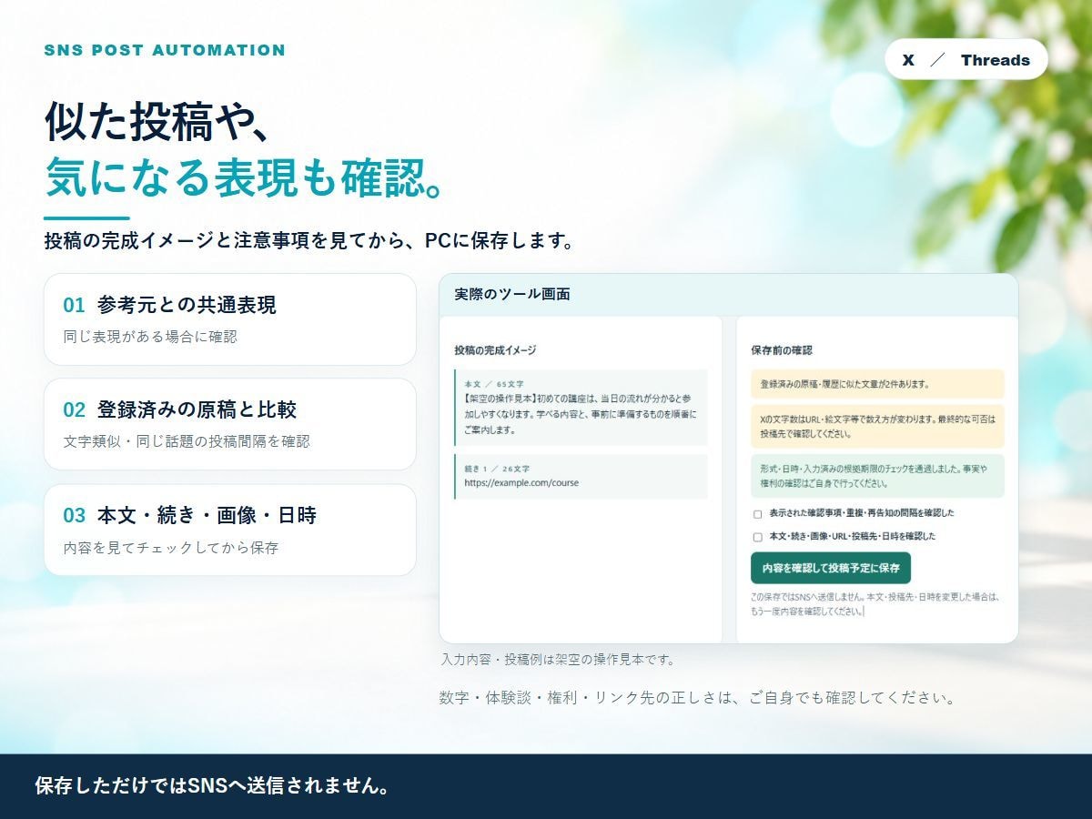Click the '実際のツール画面' panel header
Screen dimensions: 1092x819
pos(728,295)
